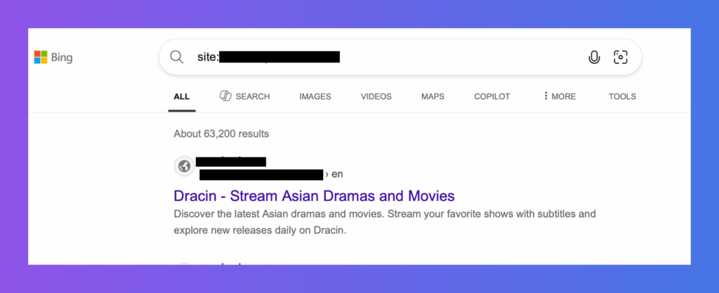
Task: Click the Microsoft Bing logo icon
Action: [41, 58]
